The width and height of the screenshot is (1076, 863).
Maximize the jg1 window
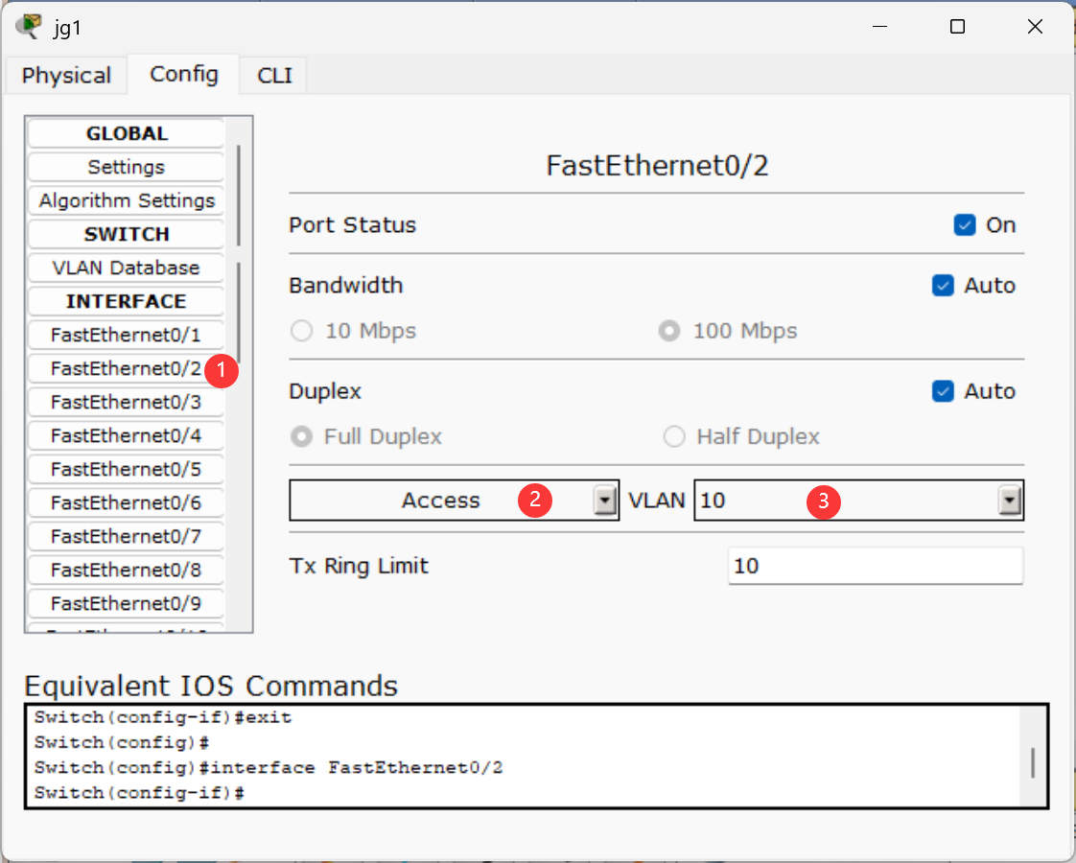coord(957,27)
